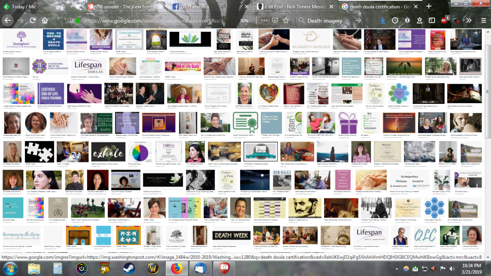Image resolution: width=491 pixels, height=276 pixels.
Task: Reload the current page
Action: (33, 20)
